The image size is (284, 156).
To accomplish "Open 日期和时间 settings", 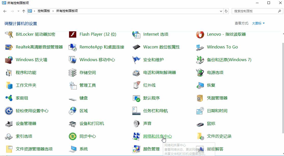I will pyautogui.click(x=217, y=111).
